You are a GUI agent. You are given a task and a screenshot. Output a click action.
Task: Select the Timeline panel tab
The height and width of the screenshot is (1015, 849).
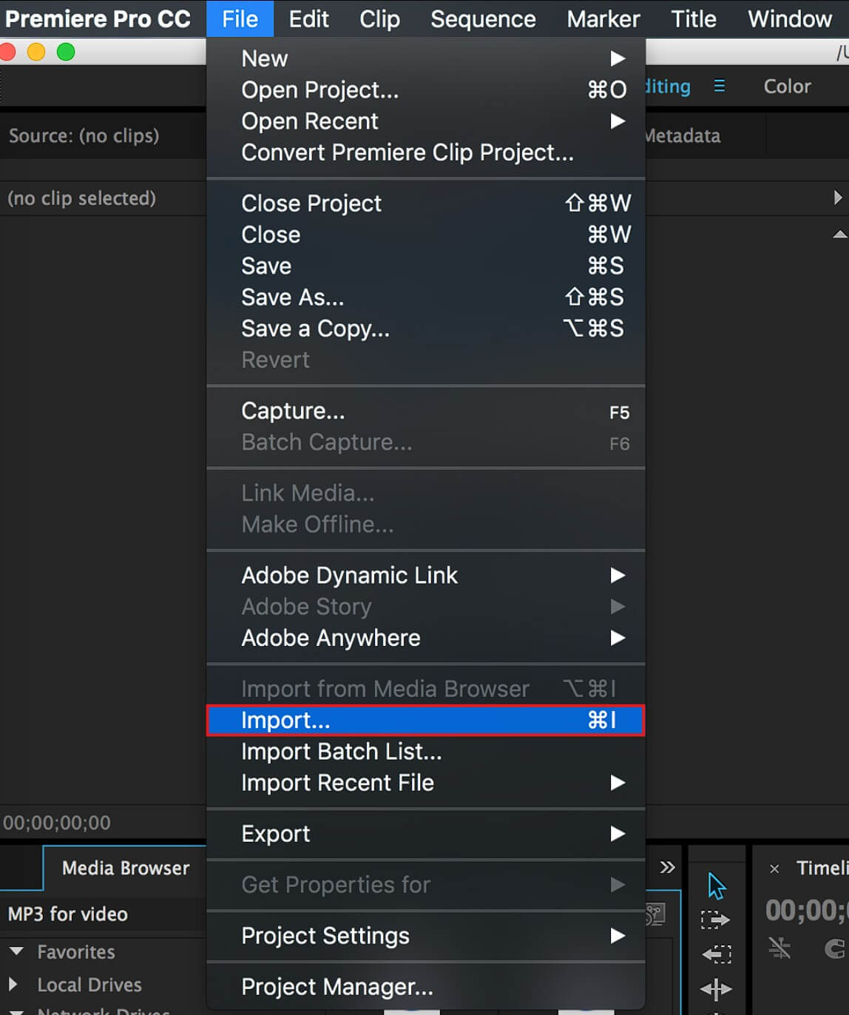pos(822,868)
